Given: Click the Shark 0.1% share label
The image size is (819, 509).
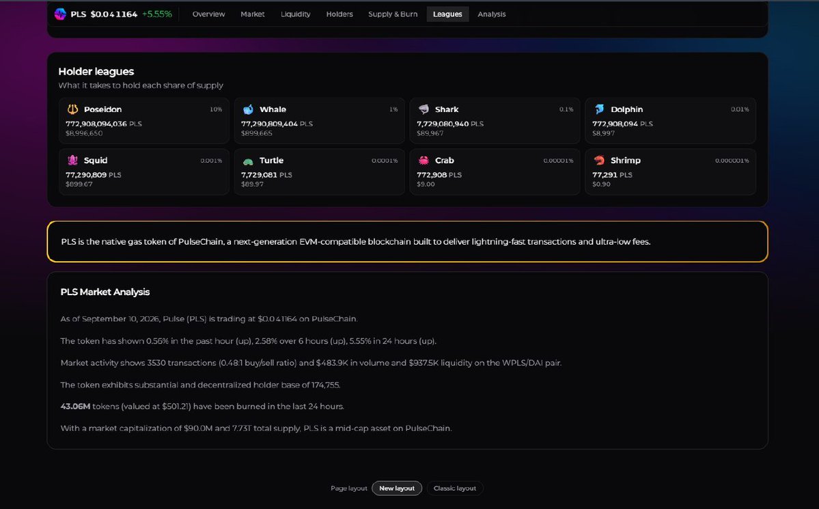Looking at the screenshot, I should pyautogui.click(x=566, y=109).
